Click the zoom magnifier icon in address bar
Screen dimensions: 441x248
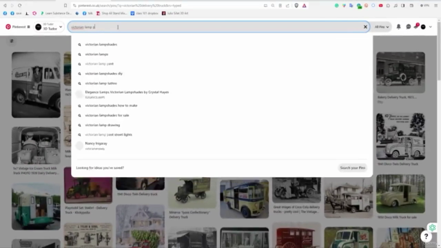(x=273, y=6)
